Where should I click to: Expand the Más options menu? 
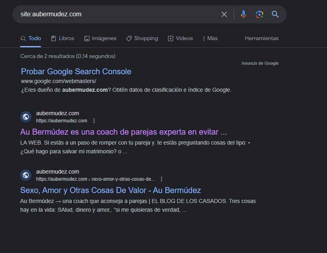pyautogui.click(x=210, y=39)
